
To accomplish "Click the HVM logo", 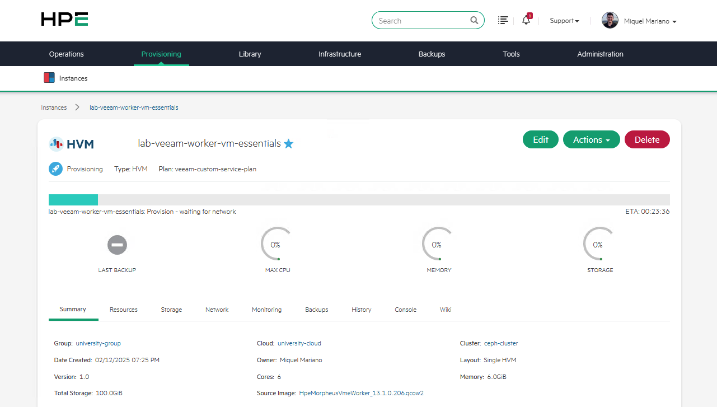I will click(x=71, y=144).
